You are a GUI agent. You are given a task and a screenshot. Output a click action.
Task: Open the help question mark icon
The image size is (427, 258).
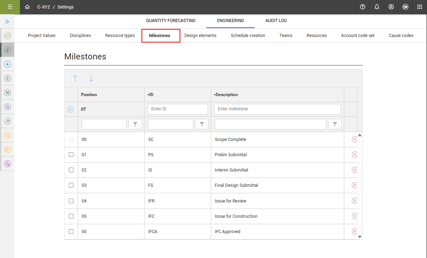[x=362, y=7]
